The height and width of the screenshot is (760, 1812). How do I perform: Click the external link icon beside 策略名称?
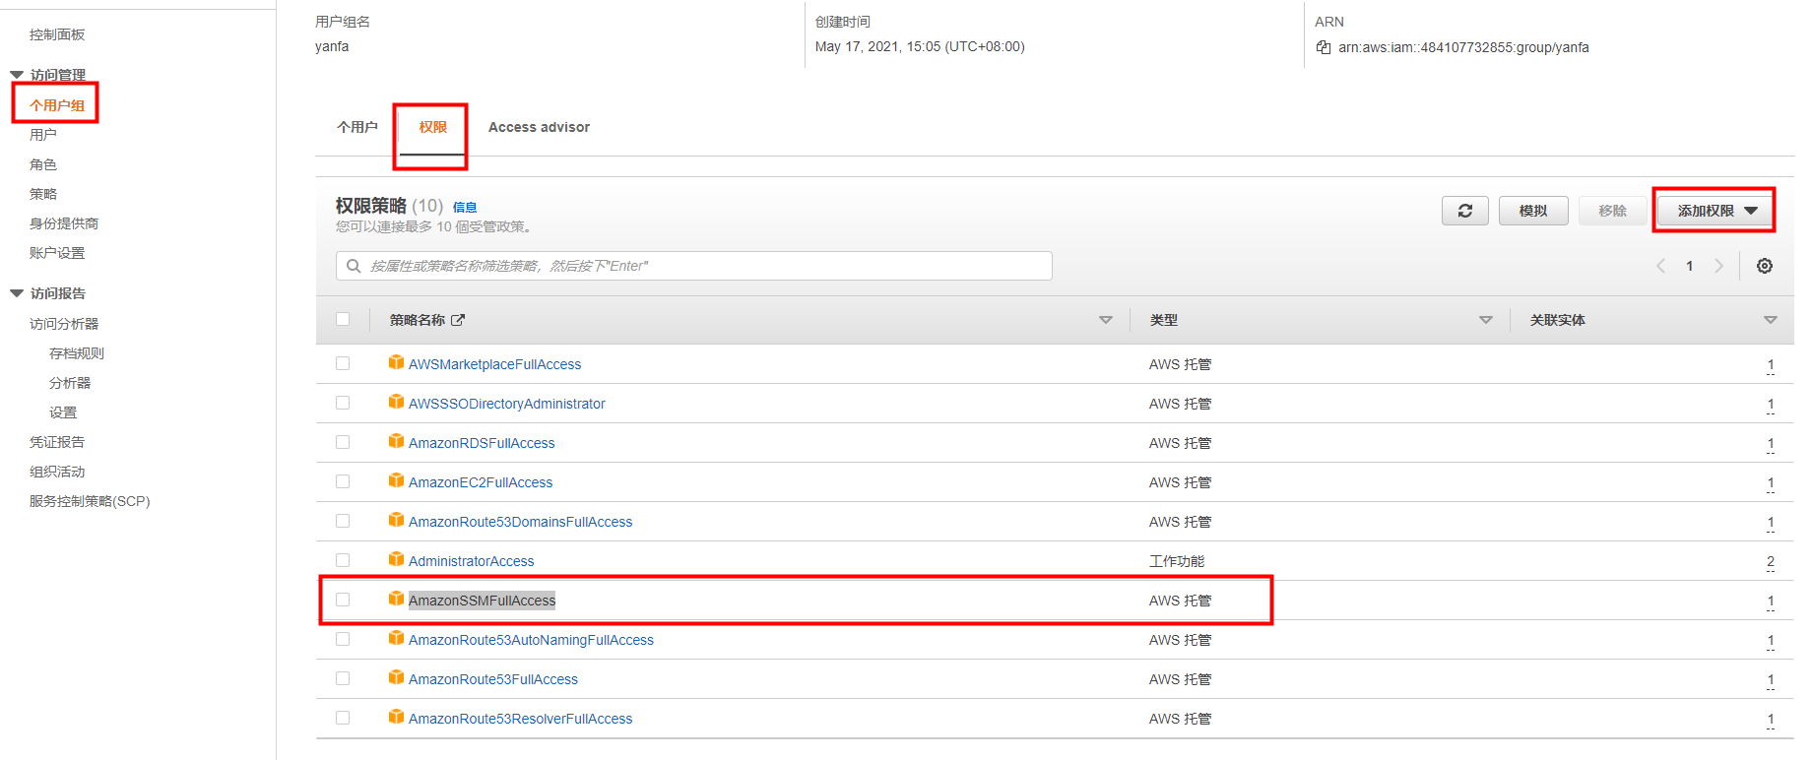click(458, 320)
